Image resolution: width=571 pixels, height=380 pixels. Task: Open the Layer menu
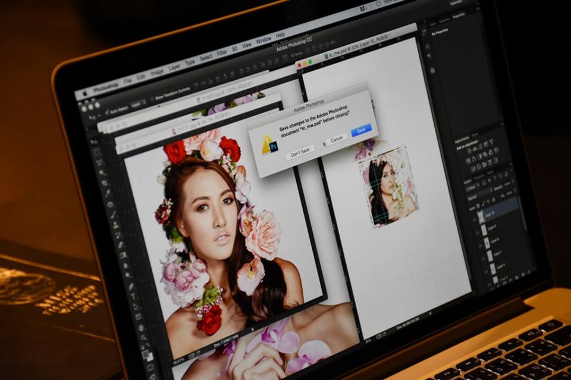(x=174, y=67)
